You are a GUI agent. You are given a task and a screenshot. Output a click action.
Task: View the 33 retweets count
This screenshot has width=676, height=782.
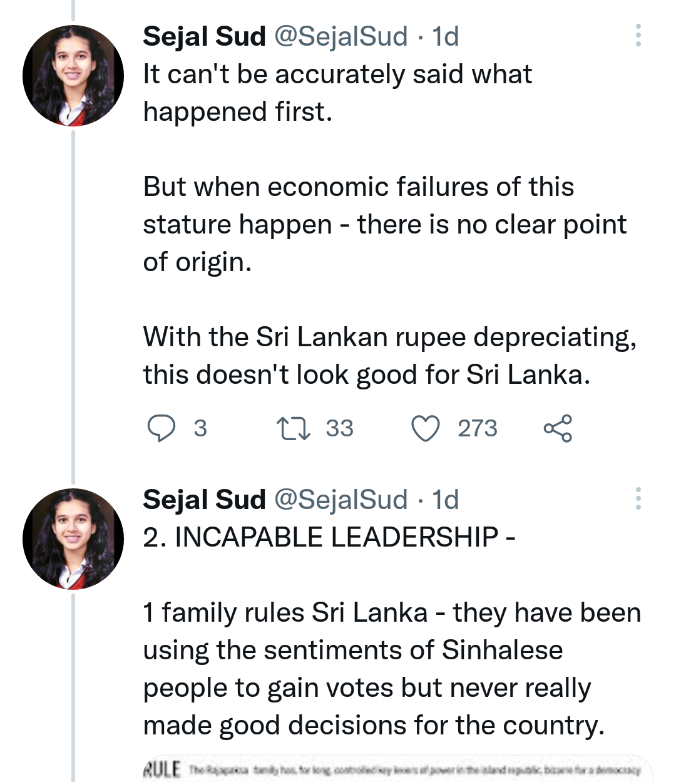[339, 429]
